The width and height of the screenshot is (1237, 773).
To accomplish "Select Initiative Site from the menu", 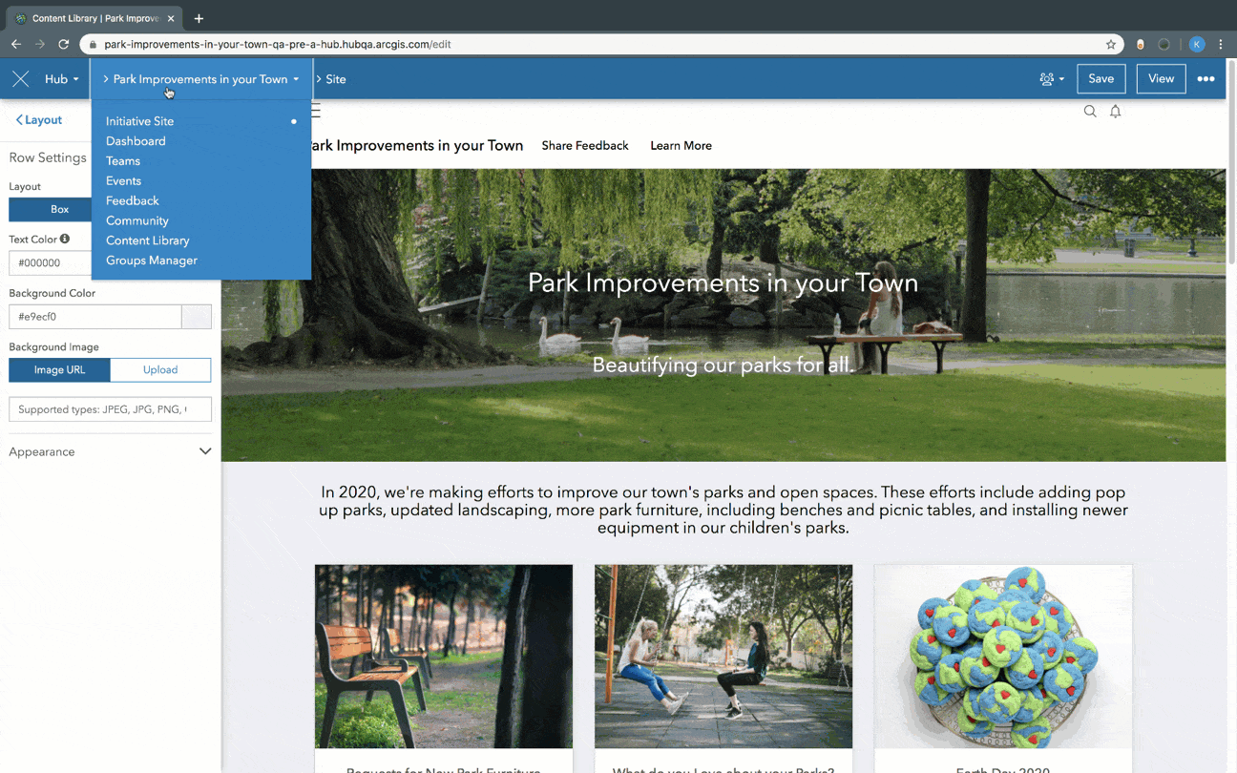I will click(x=139, y=121).
